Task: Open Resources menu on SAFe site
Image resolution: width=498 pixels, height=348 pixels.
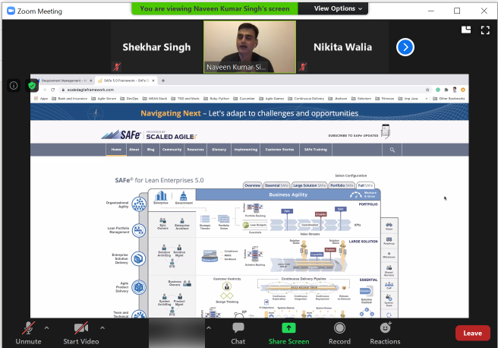Action: pyautogui.click(x=195, y=150)
